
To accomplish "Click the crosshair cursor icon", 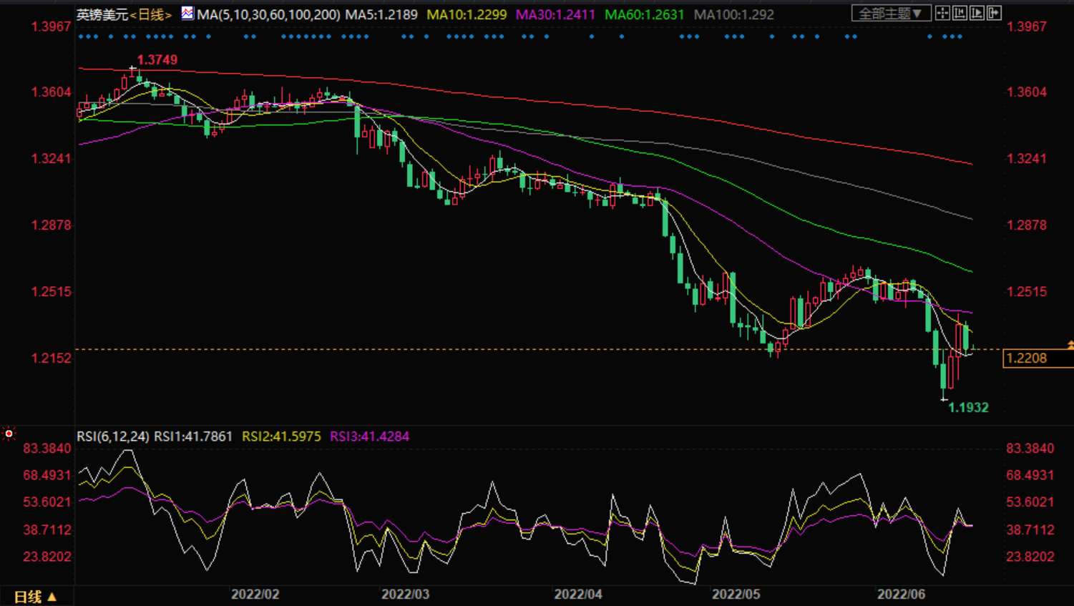I will (942, 13).
